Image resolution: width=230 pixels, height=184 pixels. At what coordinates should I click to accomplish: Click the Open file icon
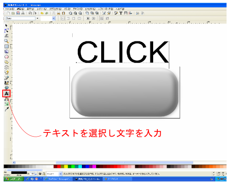point(13,13)
